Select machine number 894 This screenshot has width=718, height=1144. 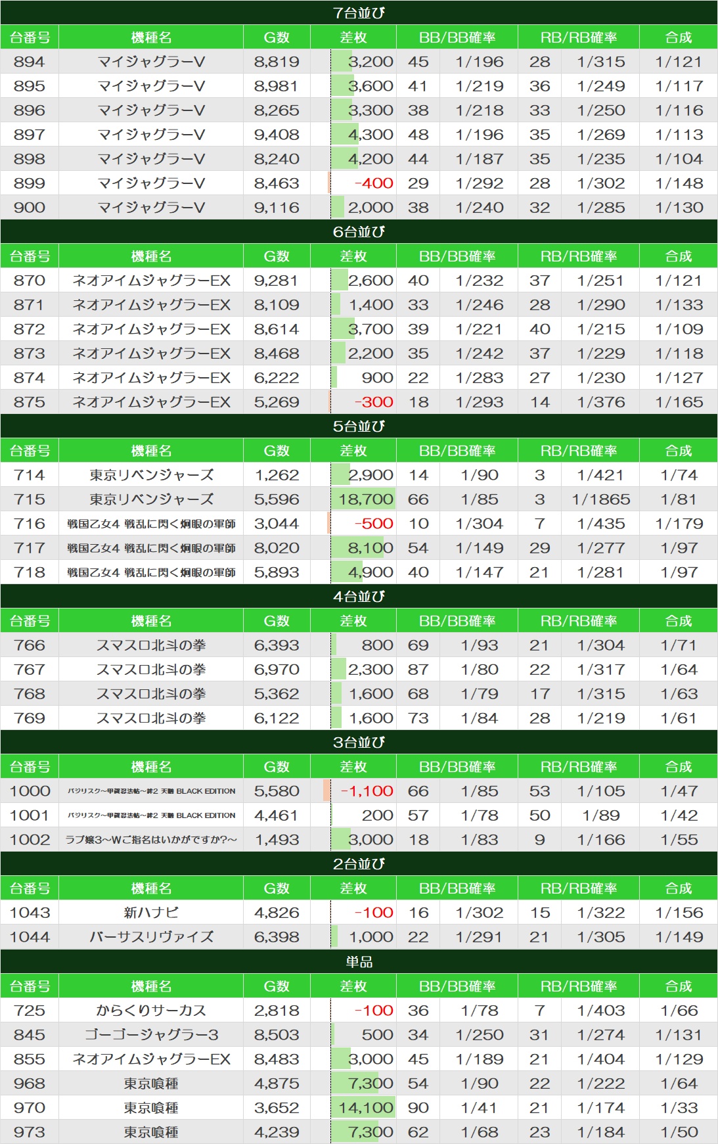pos(30,62)
